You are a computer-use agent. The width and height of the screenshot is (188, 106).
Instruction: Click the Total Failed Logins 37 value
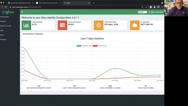pos(146,86)
